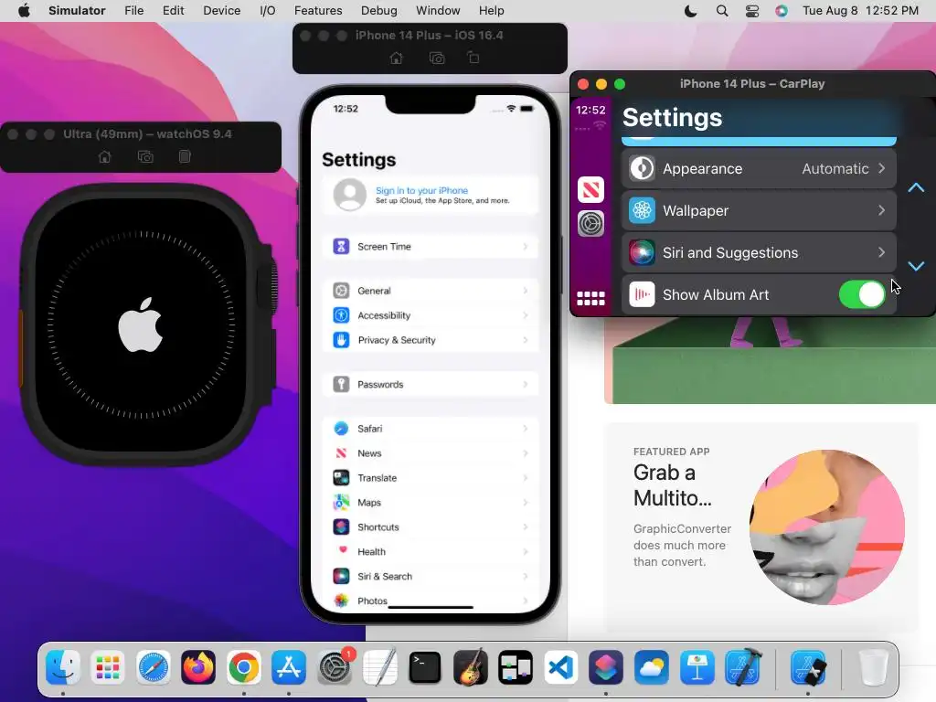Open Translate row in iPhone Settings
936x702 pixels.
pyautogui.click(x=431, y=477)
